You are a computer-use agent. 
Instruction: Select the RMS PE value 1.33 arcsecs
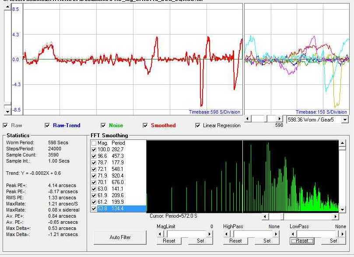tap(62, 198)
